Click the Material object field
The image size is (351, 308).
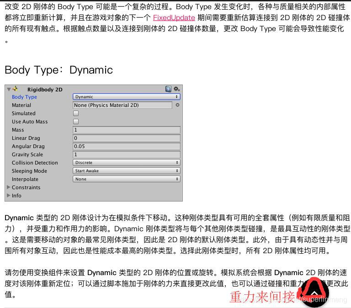coord(122,105)
